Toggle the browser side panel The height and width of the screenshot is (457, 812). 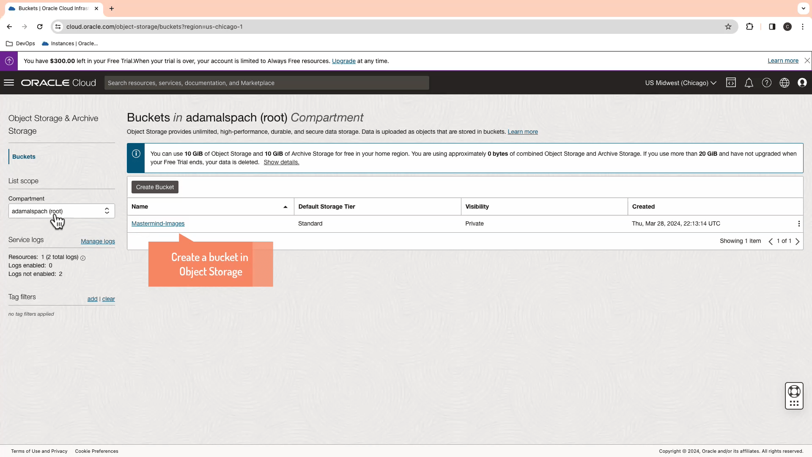pos(772,26)
